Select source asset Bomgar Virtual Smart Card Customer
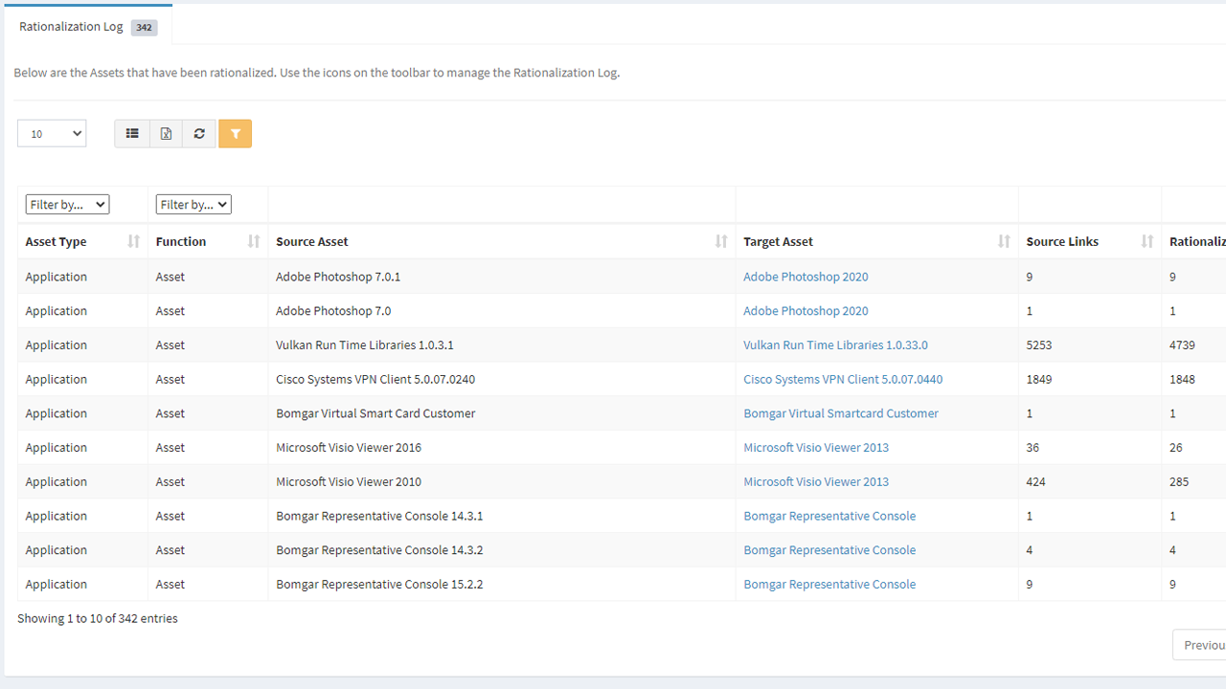The height and width of the screenshot is (689, 1226). tap(375, 413)
